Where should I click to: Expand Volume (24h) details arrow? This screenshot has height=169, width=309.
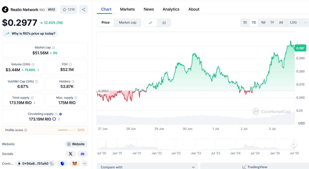pos(38,70)
